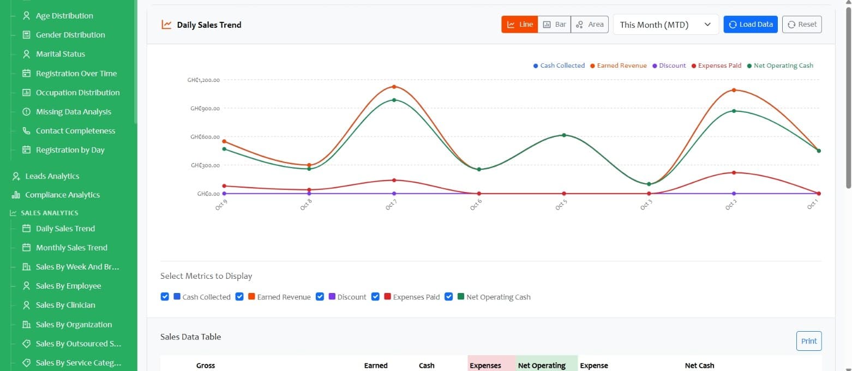Image resolution: width=852 pixels, height=371 pixels.
Task: Click the trend icon beside Daily Sales Trend heading
Action: pos(166,25)
